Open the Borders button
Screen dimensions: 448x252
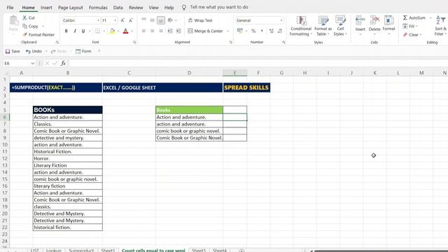coord(98,31)
